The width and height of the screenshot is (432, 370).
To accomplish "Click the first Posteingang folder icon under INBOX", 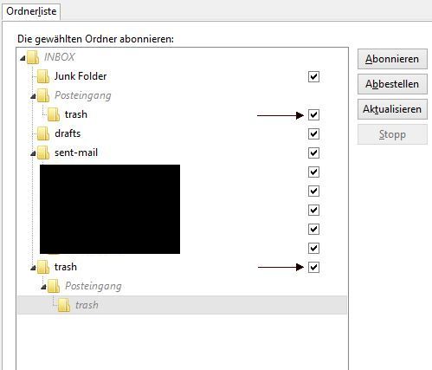I will 43,95.
